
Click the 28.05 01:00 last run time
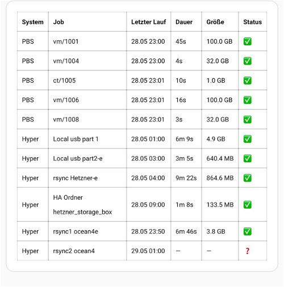click(x=148, y=139)
